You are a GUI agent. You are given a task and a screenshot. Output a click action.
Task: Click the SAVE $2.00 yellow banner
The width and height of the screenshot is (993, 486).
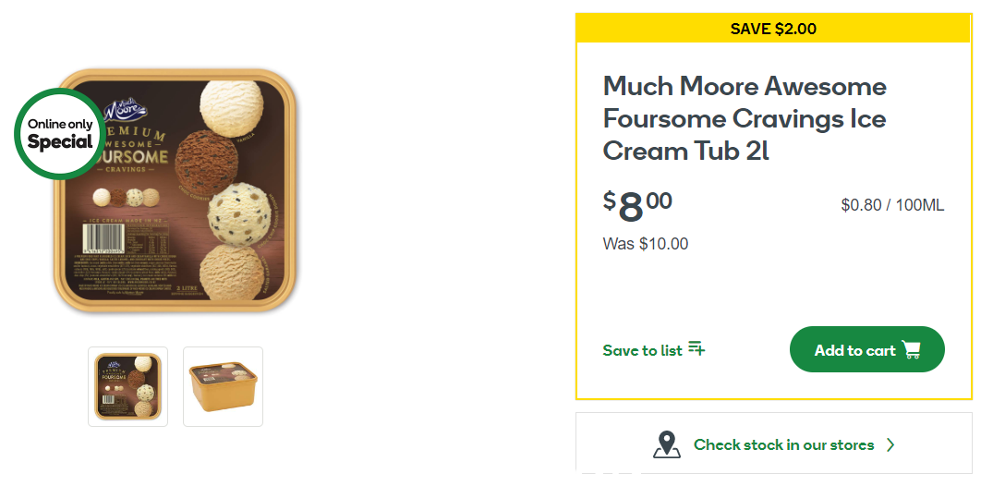coord(773,29)
